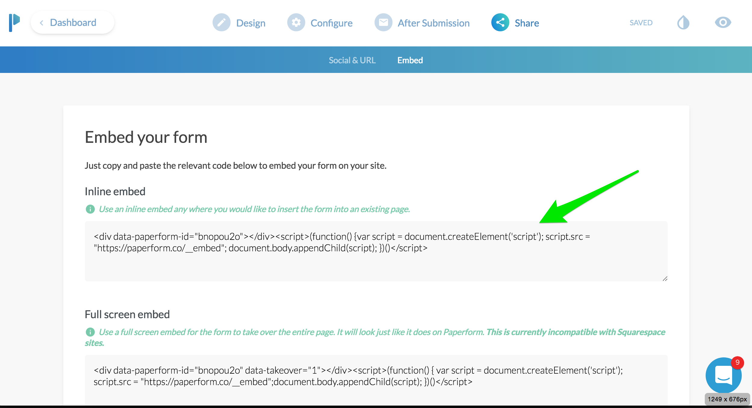Go back to Dashboard
752x408 pixels.
(x=73, y=23)
